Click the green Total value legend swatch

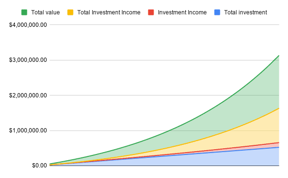pyautogui.click(x=24, y=12)
